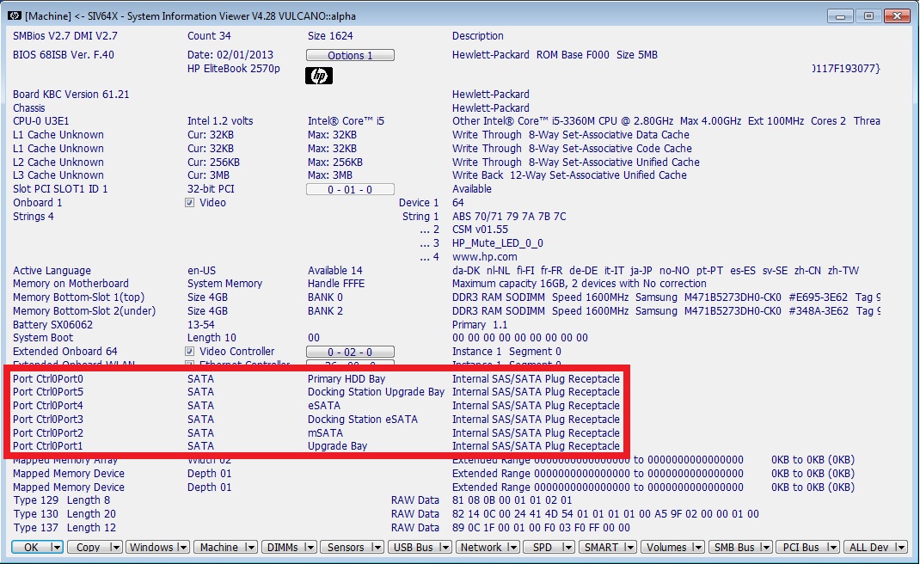Click the 'Type 137 Length 12' row

pos(64,528)
